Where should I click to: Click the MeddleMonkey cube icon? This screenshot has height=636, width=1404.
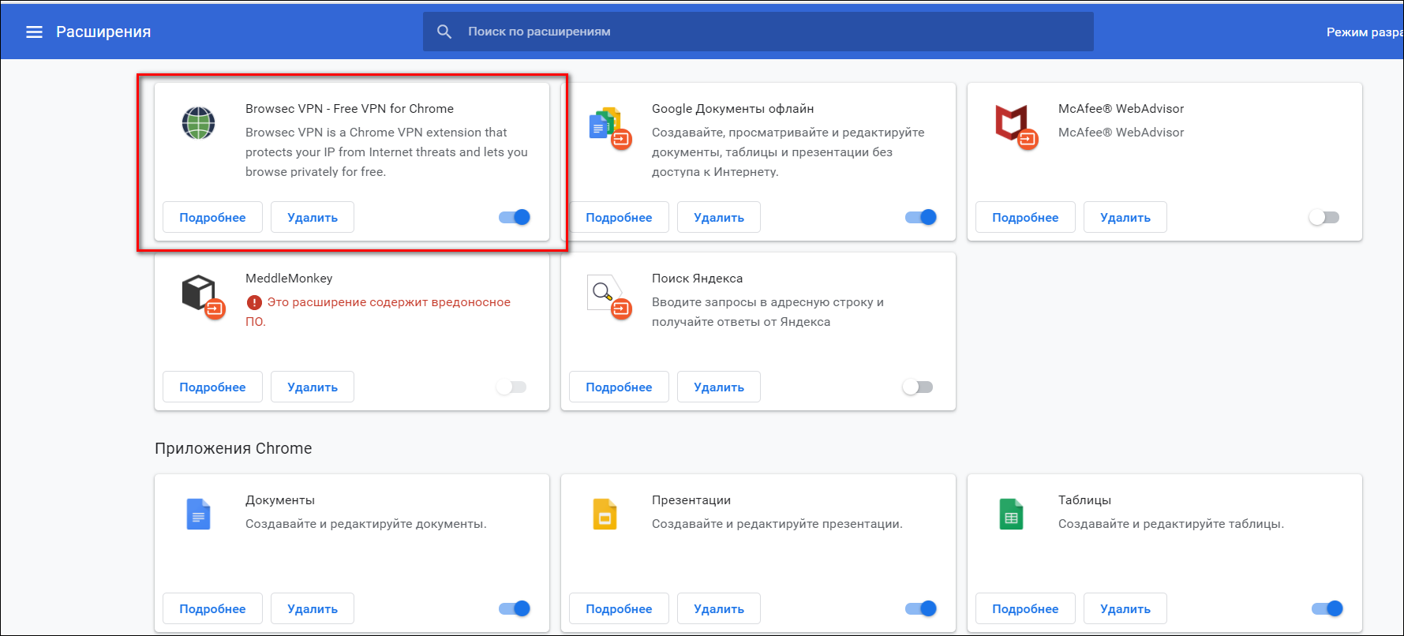(203, 296)
